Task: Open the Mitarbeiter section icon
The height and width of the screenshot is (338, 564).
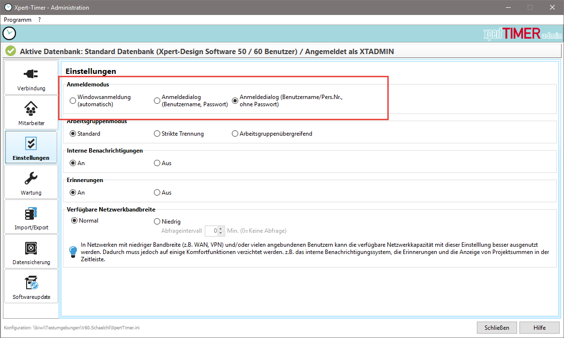Action: 31,109
